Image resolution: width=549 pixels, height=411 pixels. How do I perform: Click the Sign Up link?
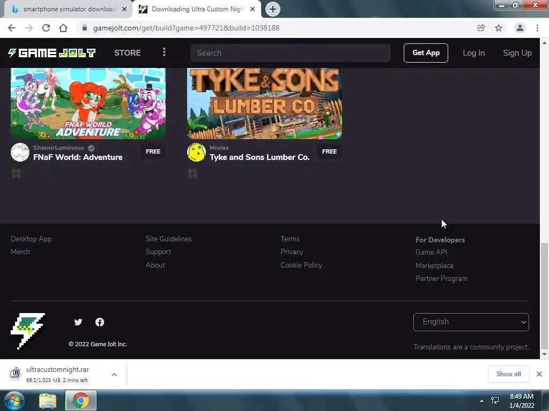[517, 53]
